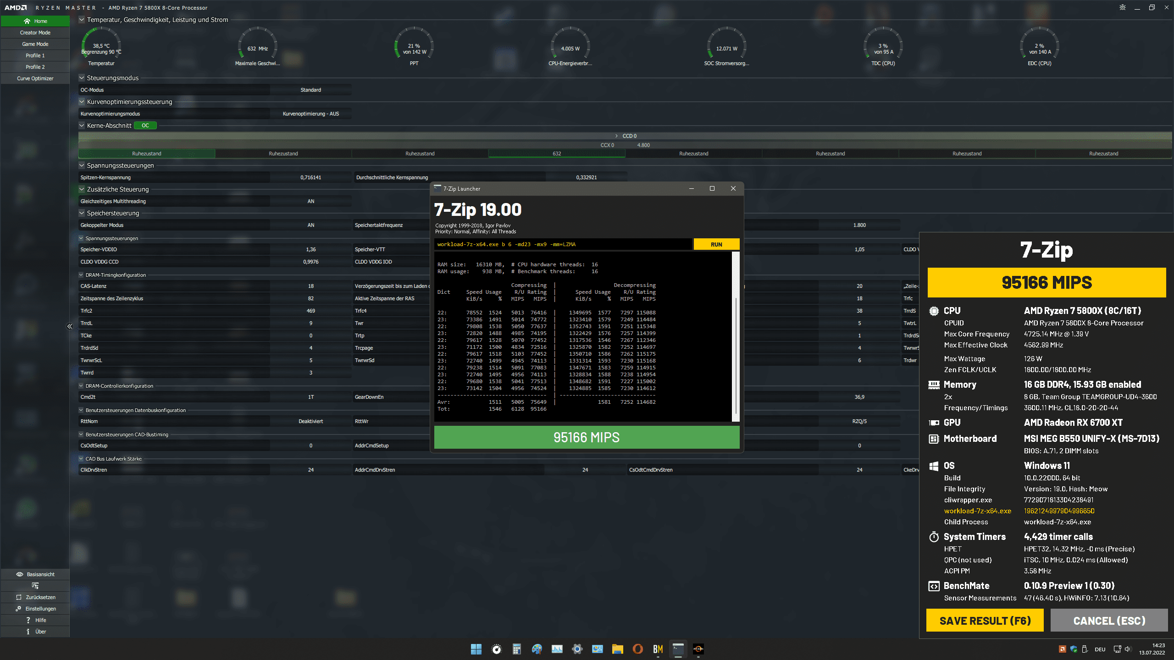Click the safely remove USB tray icon

1085,649
